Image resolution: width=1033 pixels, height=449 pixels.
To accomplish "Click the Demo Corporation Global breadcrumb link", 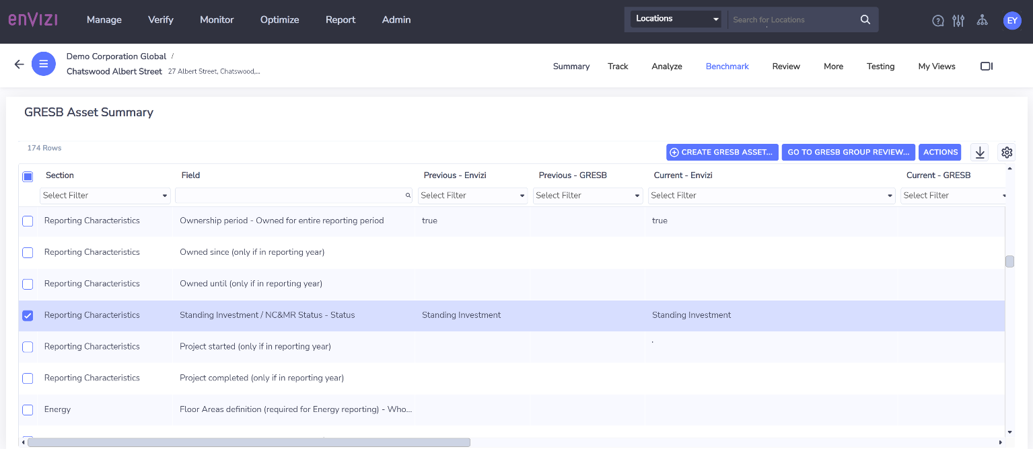I will [x=116, y=56].
